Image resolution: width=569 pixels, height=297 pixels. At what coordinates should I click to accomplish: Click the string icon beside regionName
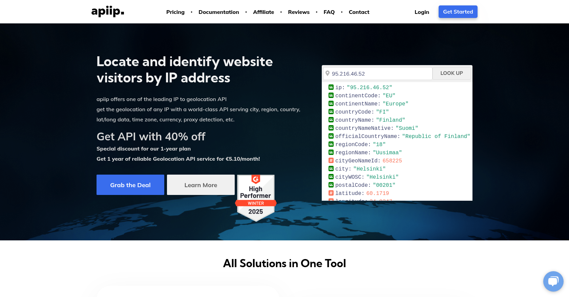331,152
